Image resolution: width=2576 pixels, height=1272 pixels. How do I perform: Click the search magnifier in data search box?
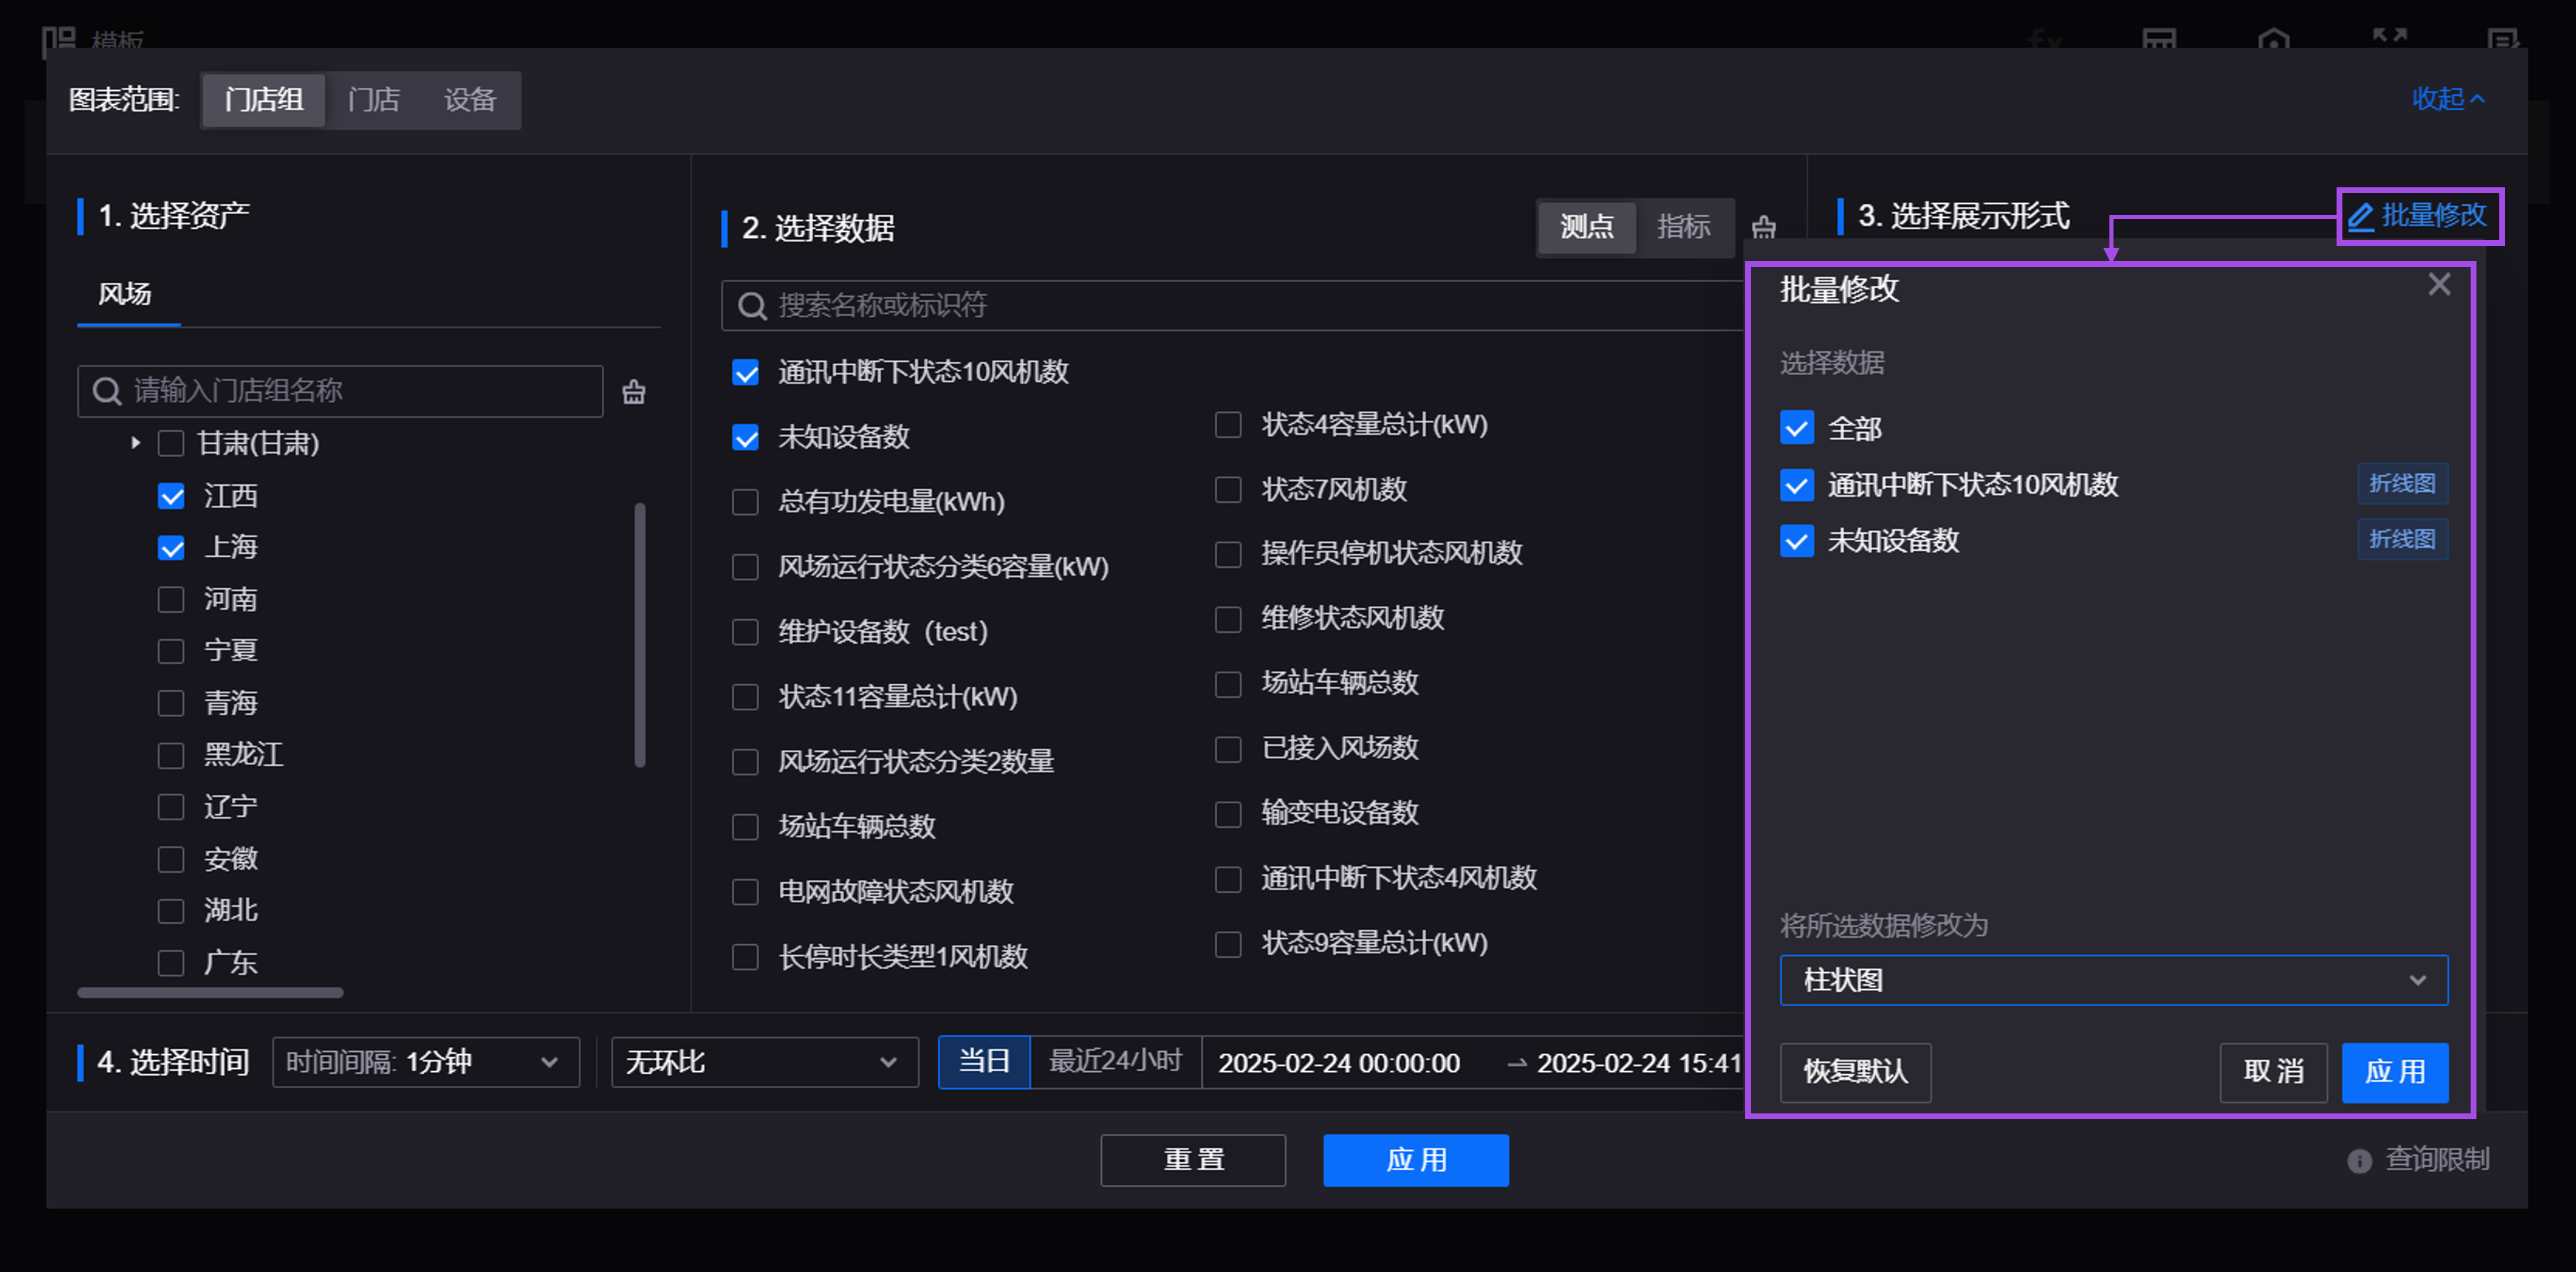click(751, 306)
